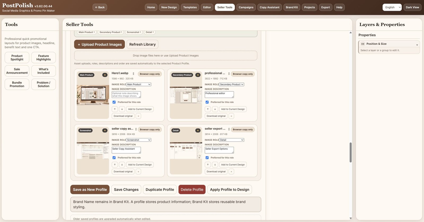Open the Copy Assistant tab

point(270,7)
